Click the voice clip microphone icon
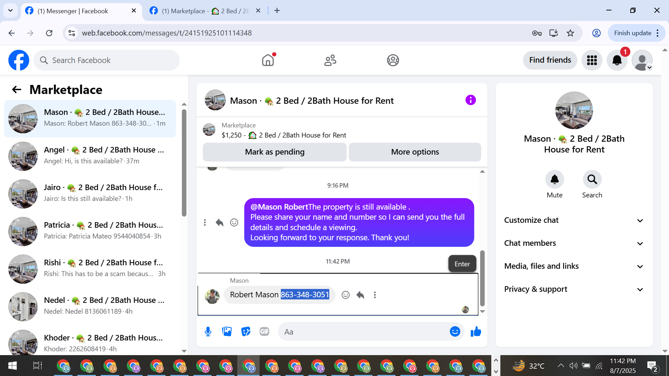The width and height of the screenshot is (669, 376). click(208, 331)
